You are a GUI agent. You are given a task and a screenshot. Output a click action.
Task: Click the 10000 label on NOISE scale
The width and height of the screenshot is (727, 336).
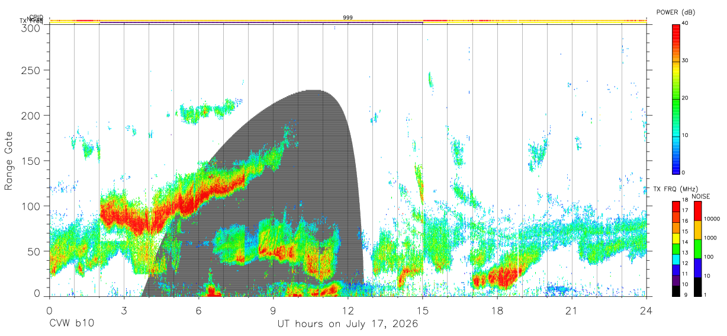pos(712,219)
